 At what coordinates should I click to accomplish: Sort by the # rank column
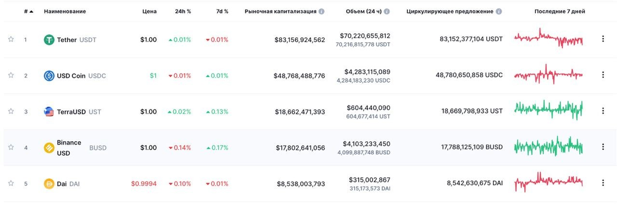[28, 11]
